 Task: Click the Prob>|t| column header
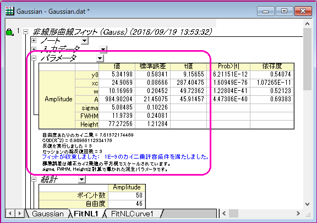tap(228, 67)
